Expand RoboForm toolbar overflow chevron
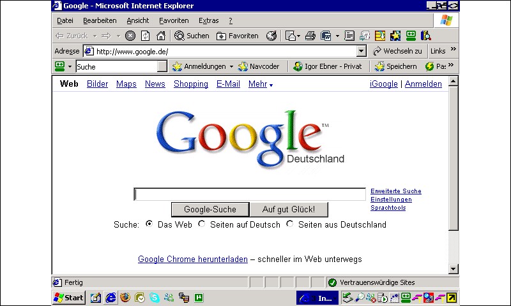 (x=451, y=65)
